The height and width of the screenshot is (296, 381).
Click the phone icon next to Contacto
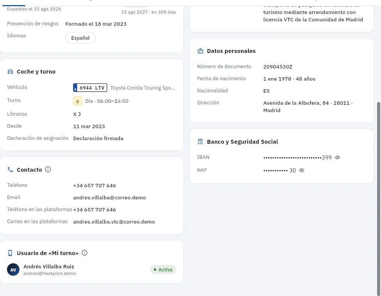point(10,170)
